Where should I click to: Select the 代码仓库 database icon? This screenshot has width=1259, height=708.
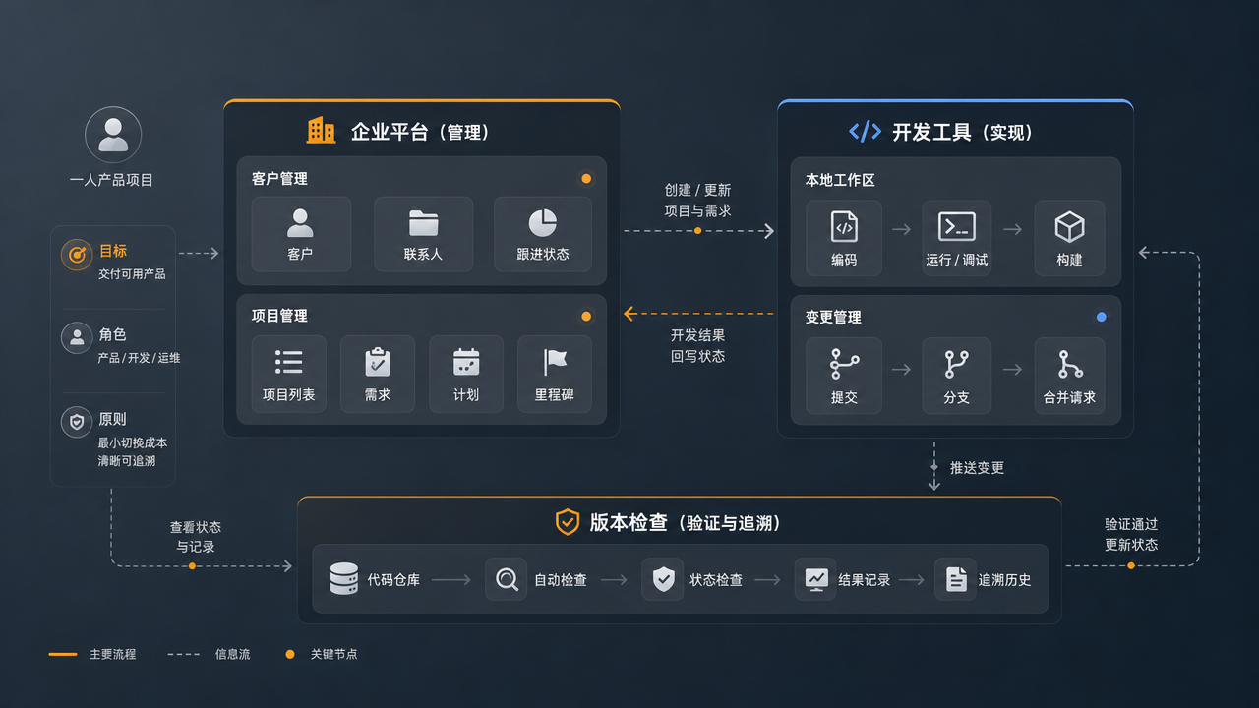pos(344,579)
